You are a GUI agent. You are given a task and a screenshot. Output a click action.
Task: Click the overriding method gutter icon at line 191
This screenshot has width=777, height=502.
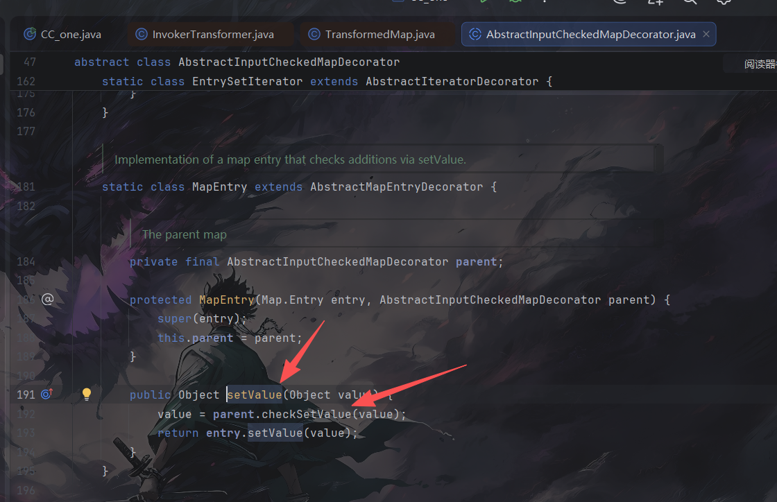[46, 394]
